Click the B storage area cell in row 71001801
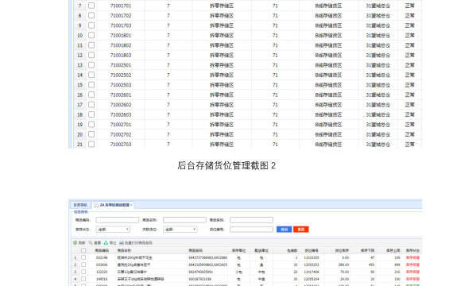Viewport: 453px width, 286px height. coord(328,35)
